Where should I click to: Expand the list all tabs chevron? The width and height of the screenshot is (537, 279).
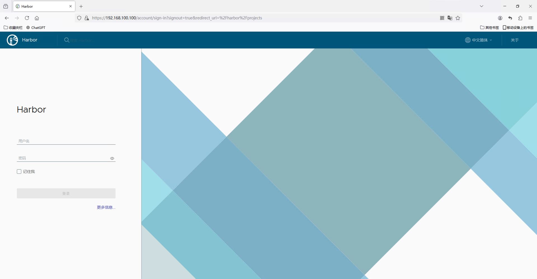pos(482,6)
